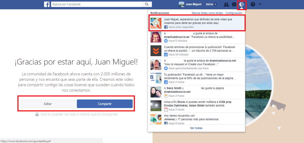
Task: Go to Inicio home link
Action: click(x=210, y=4)
